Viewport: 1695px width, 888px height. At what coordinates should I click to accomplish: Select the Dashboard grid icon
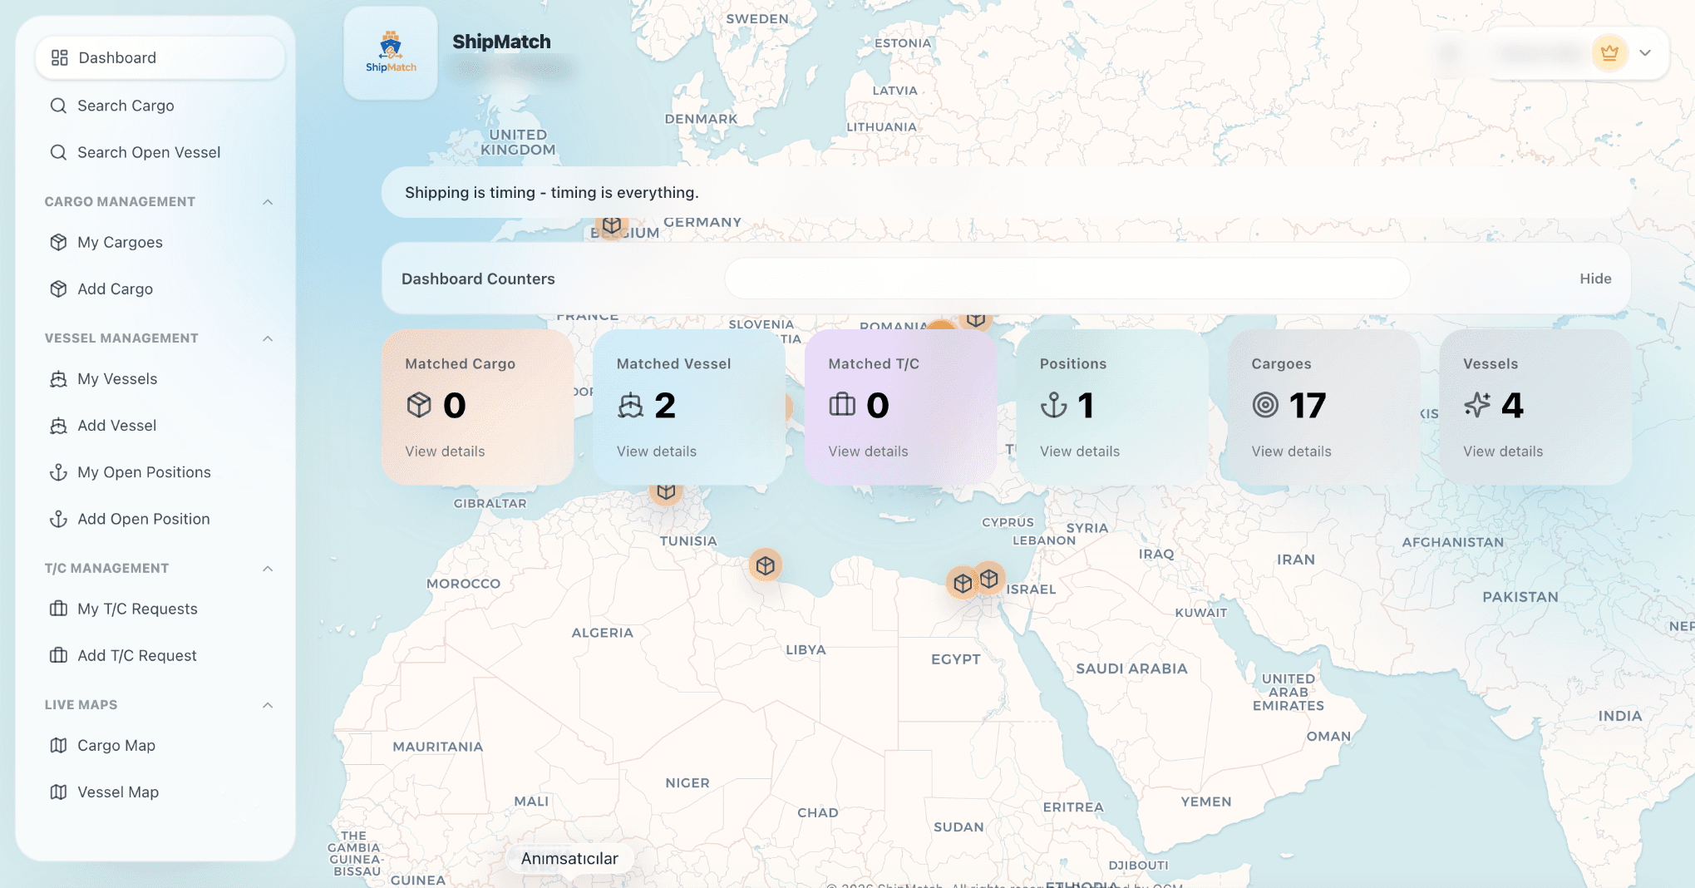tap(58, 57)
